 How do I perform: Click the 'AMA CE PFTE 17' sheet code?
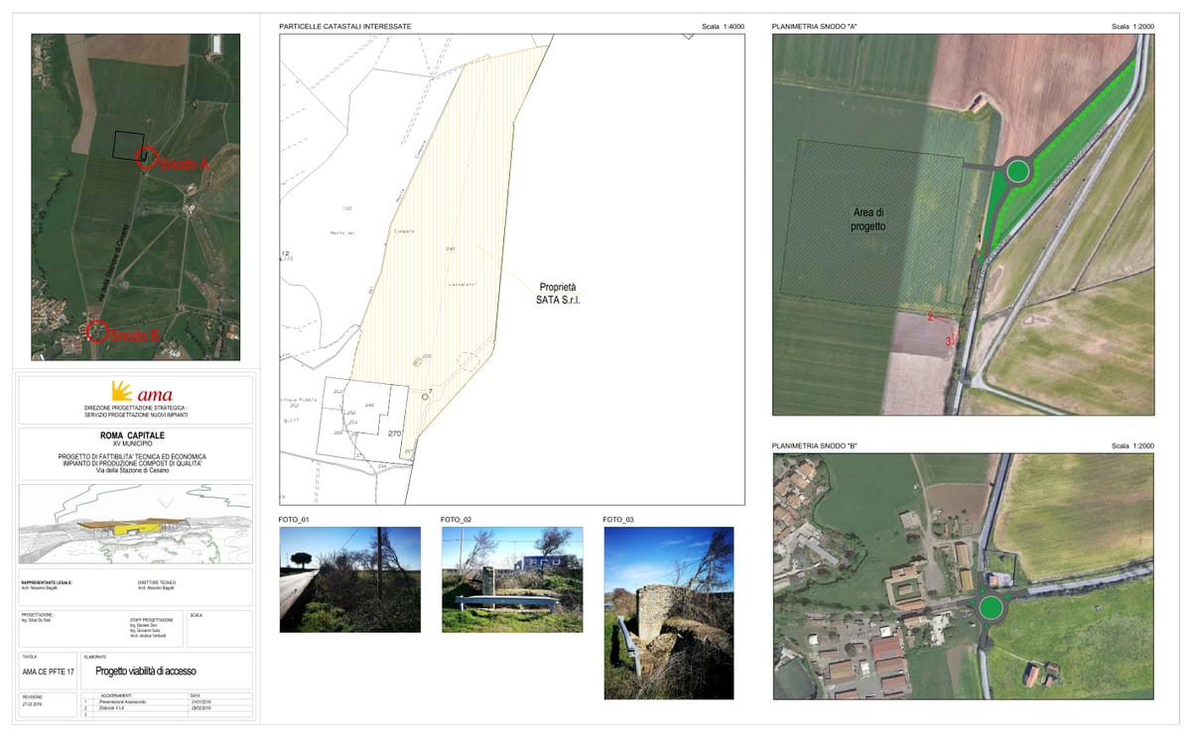click(49, 673)
